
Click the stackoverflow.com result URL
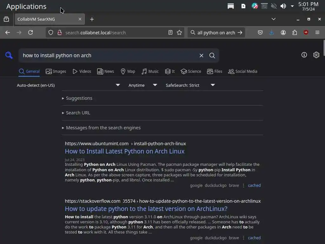[x=163, y=201]
